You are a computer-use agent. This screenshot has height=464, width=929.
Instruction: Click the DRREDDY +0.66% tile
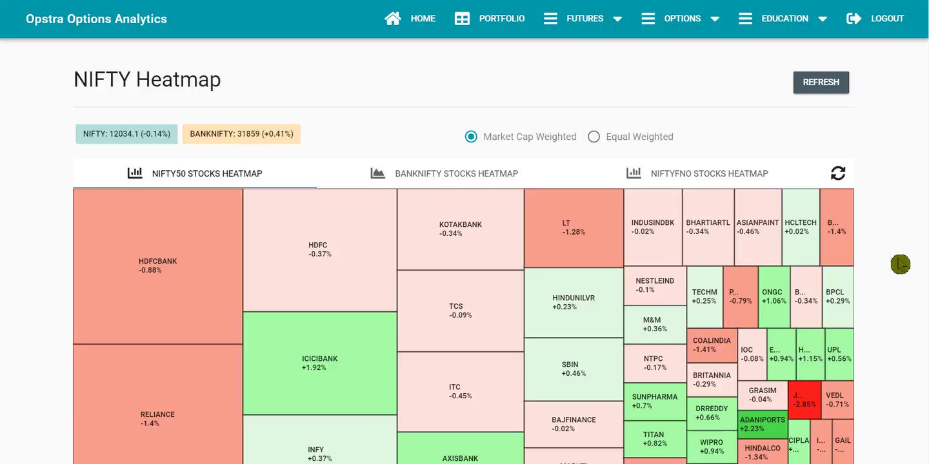coord(712,414)
